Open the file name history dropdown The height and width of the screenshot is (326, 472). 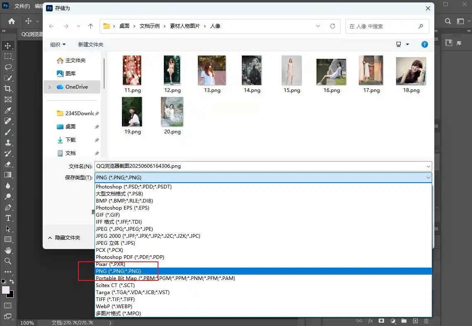tap(428, 166)
